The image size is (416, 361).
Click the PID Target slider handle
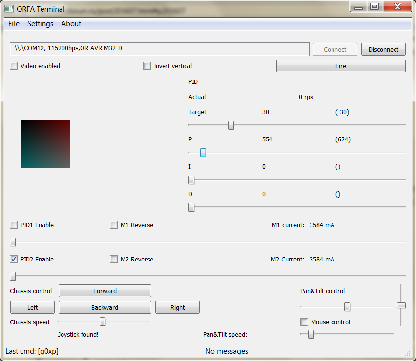tap(231, 125)
